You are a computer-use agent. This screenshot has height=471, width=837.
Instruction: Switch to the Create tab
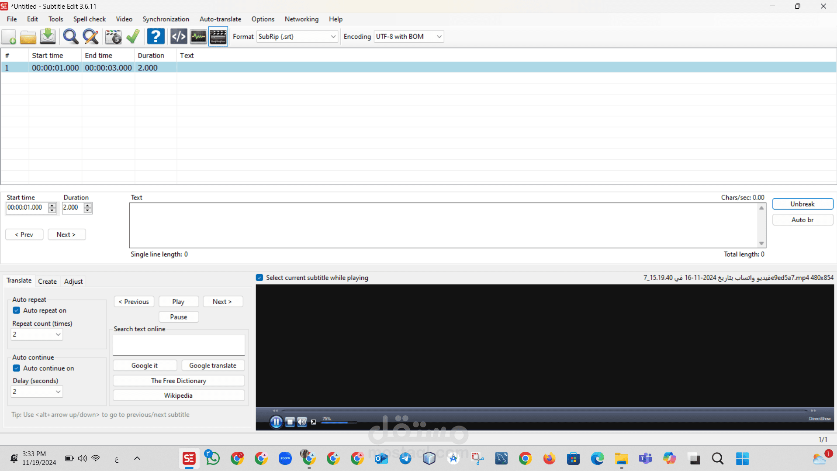point(47,282)
